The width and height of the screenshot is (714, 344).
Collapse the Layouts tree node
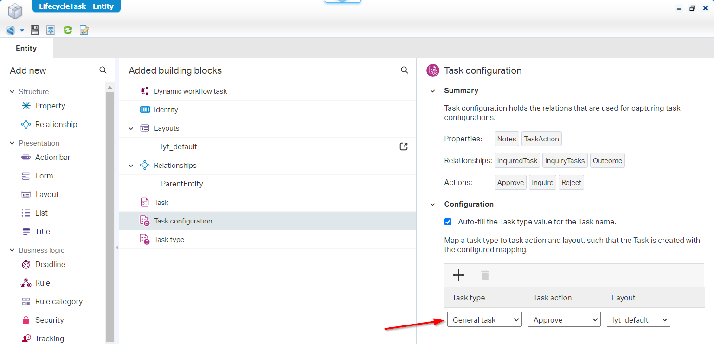pos(131,128)
